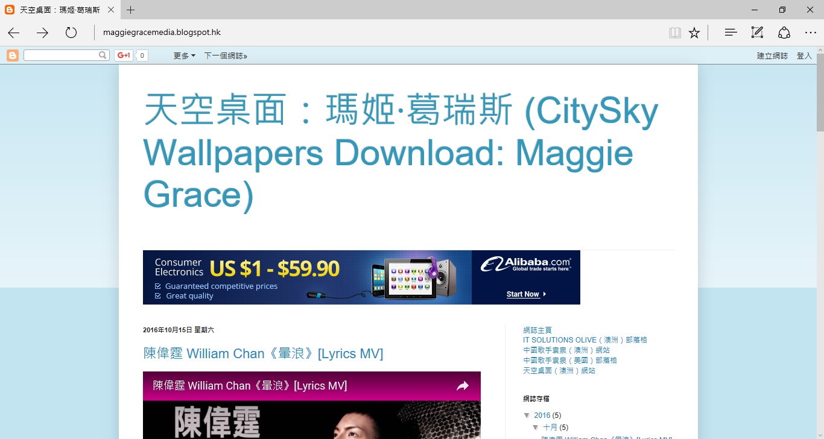
Task: Close the 天空桌面 browser tab
Action: coord(110,10)
